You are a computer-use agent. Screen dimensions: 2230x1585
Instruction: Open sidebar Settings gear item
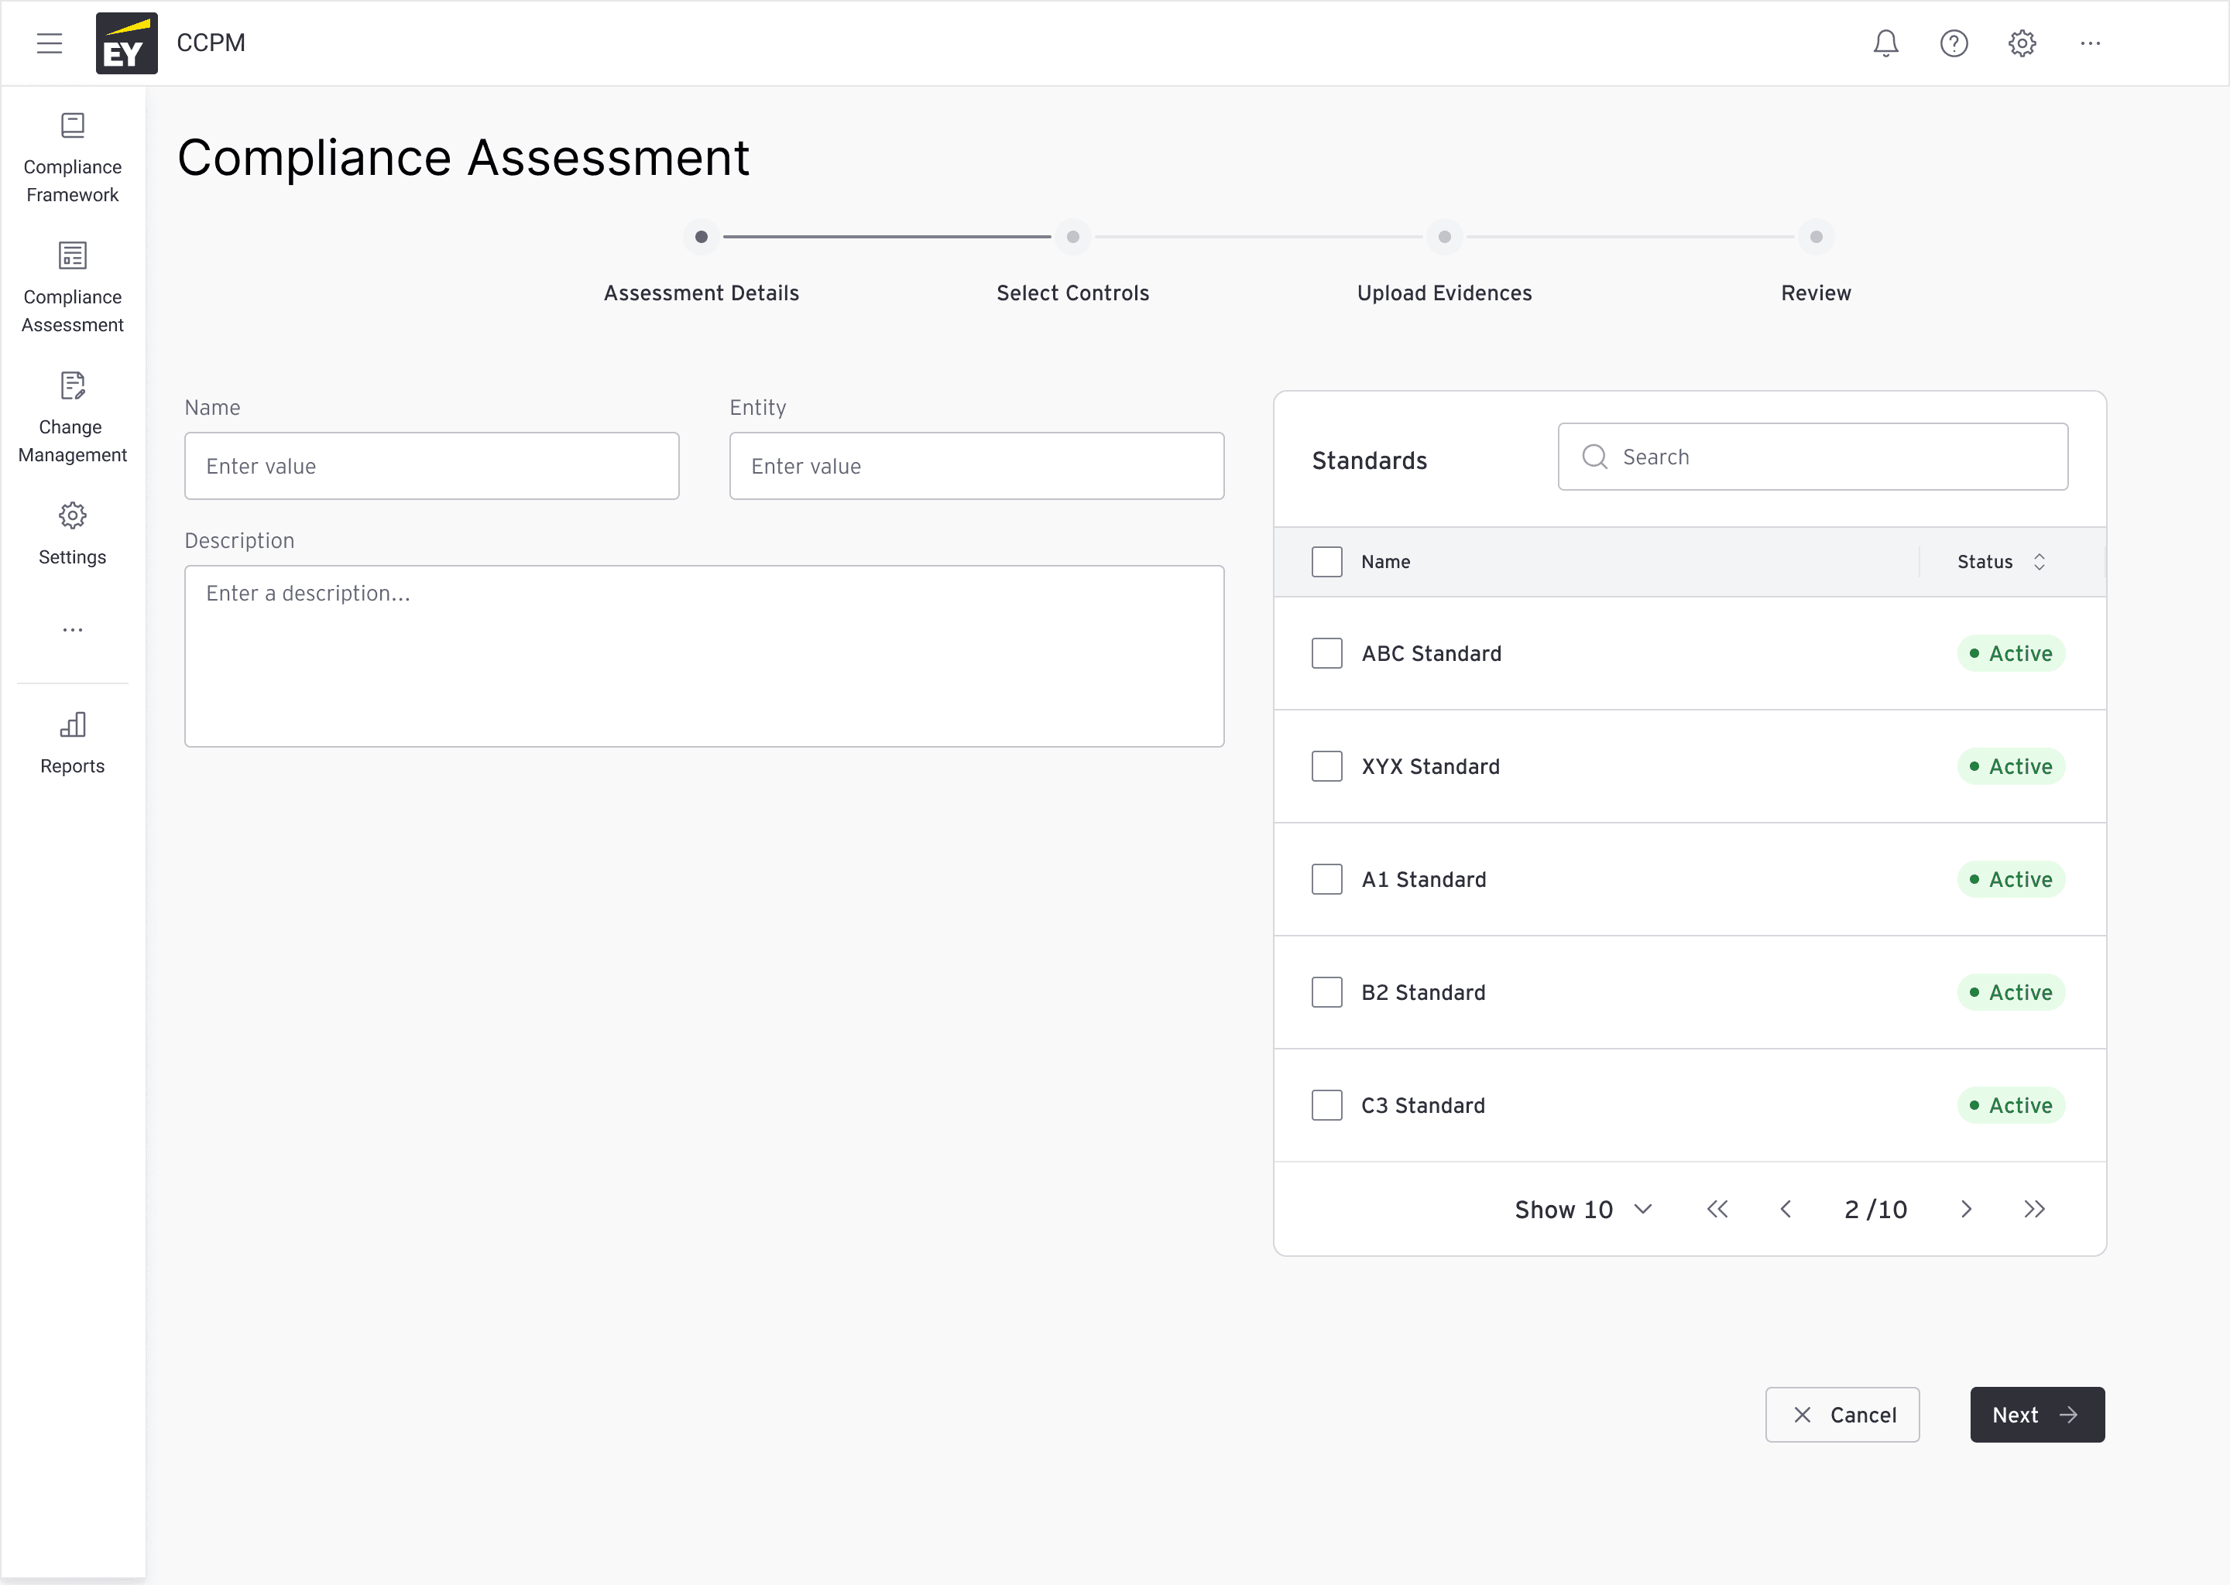[72, 534]
